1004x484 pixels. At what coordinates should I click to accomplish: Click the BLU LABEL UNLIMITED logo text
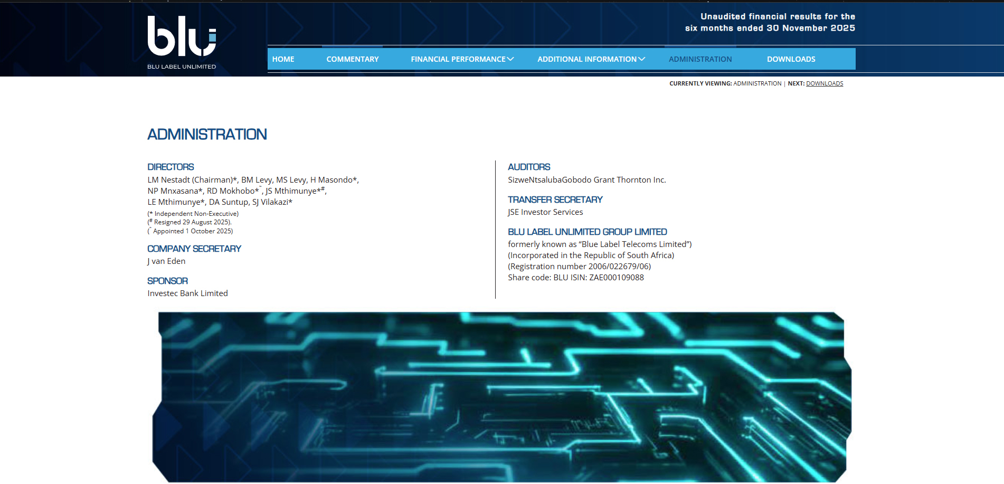(x=182, y=67)
